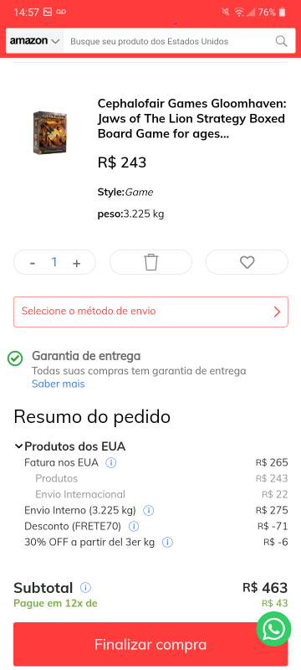This screenshot has height=670, width=301.
Task: Open Saber mais link
Action: (x=59, y=384)
